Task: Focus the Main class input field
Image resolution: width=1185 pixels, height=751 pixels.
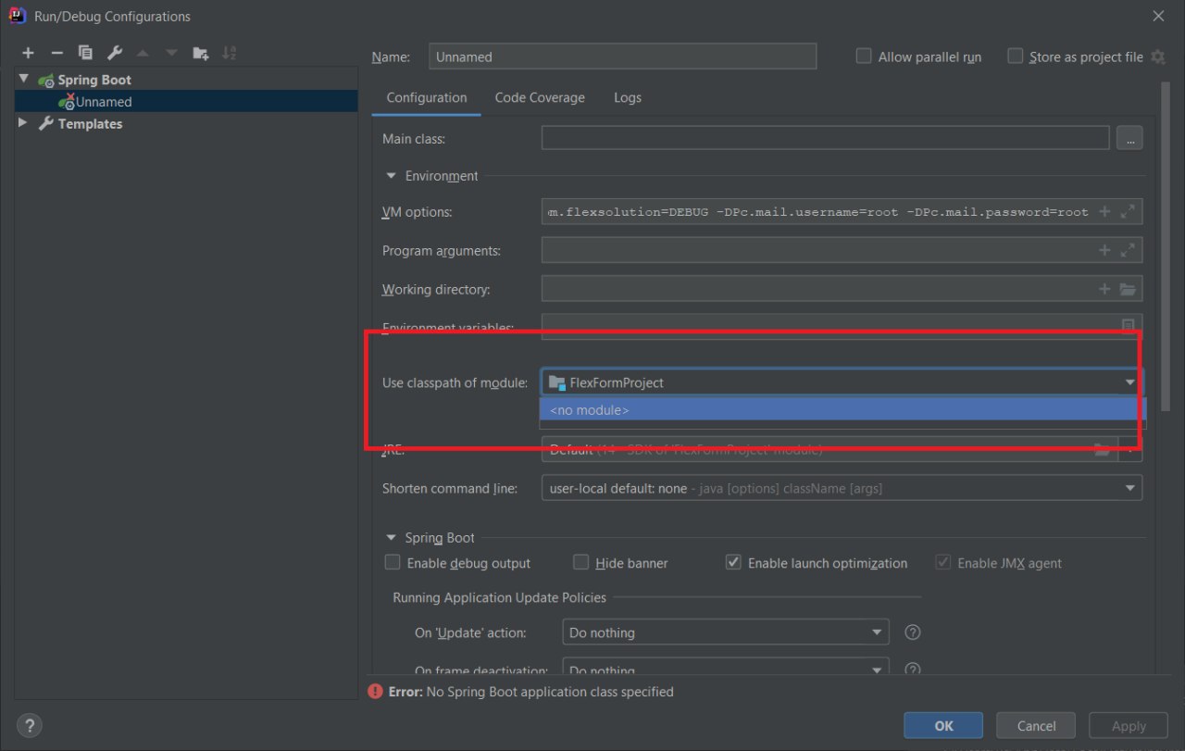Action: [825, 138]
